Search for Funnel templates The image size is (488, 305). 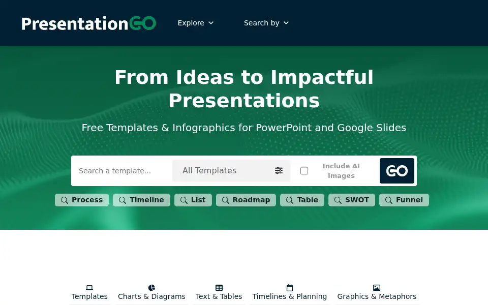click(404, 200)
